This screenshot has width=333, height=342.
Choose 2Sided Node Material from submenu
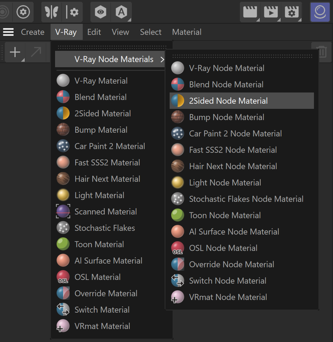point(242,101)
